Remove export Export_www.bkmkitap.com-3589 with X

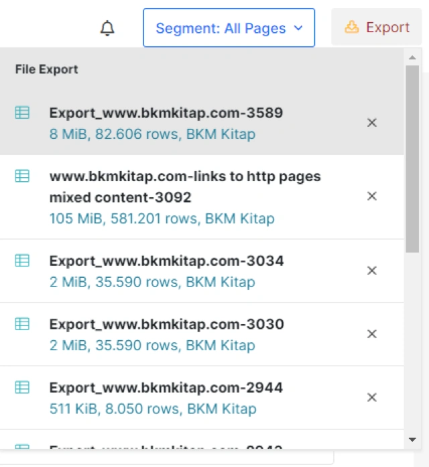point(372,123)
